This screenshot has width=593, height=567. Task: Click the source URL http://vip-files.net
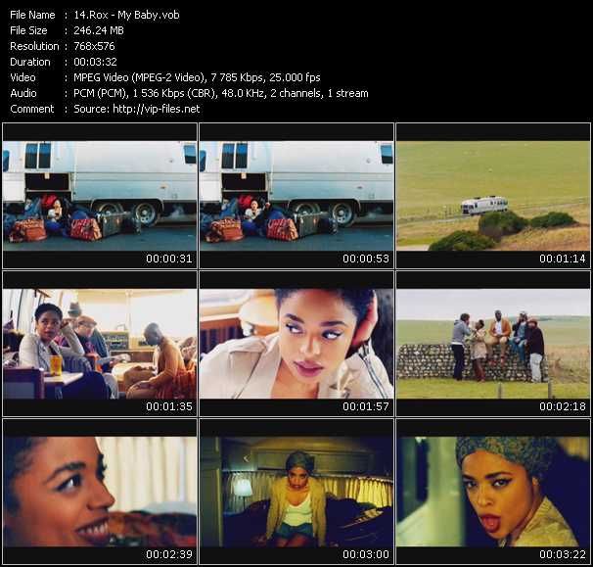coord(157,109)
